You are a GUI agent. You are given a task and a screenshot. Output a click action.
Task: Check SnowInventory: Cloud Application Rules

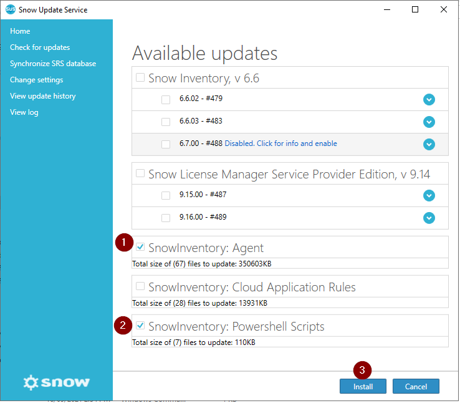click(140, 286)
